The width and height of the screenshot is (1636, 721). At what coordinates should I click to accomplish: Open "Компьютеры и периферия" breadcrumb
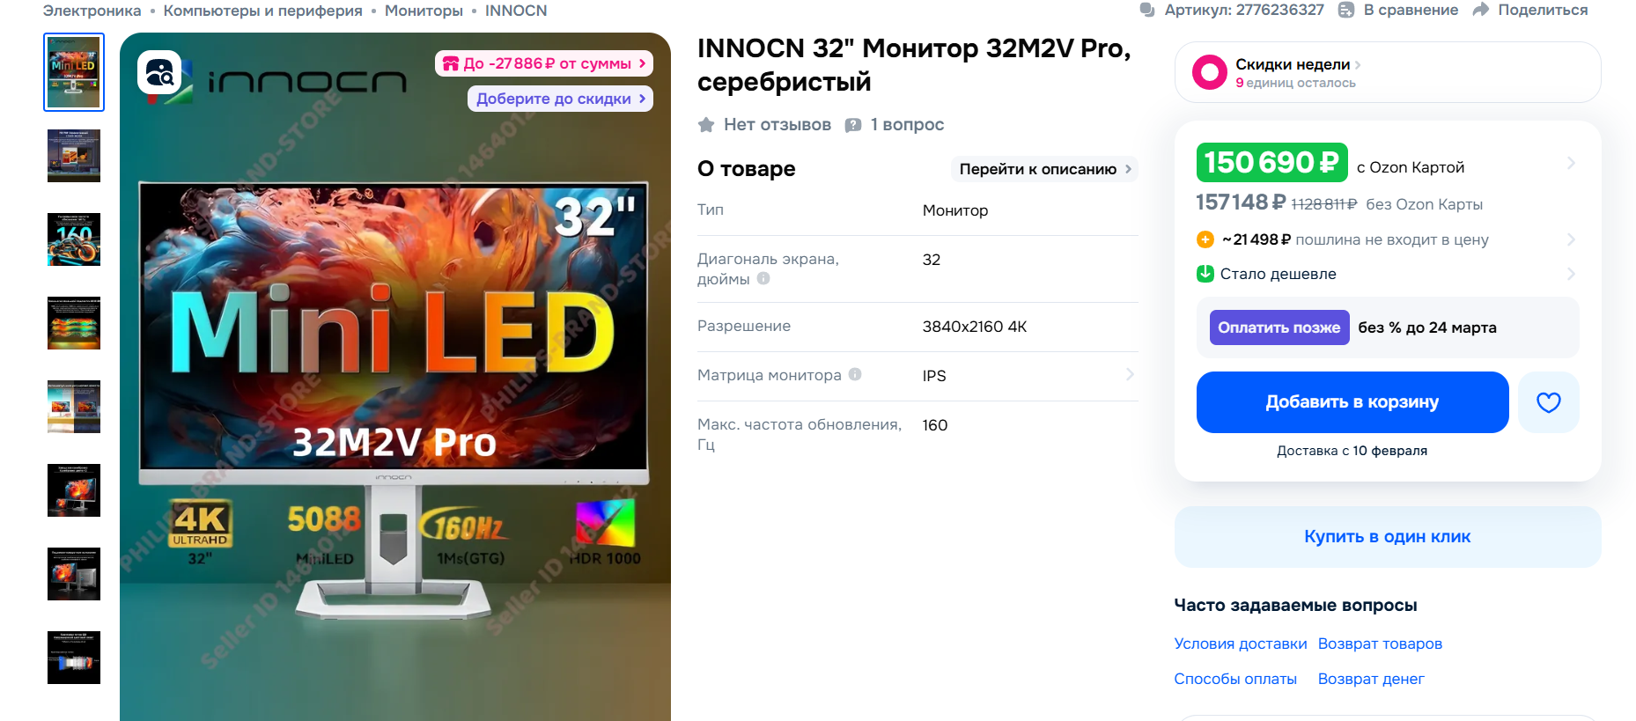coord(262,11)
